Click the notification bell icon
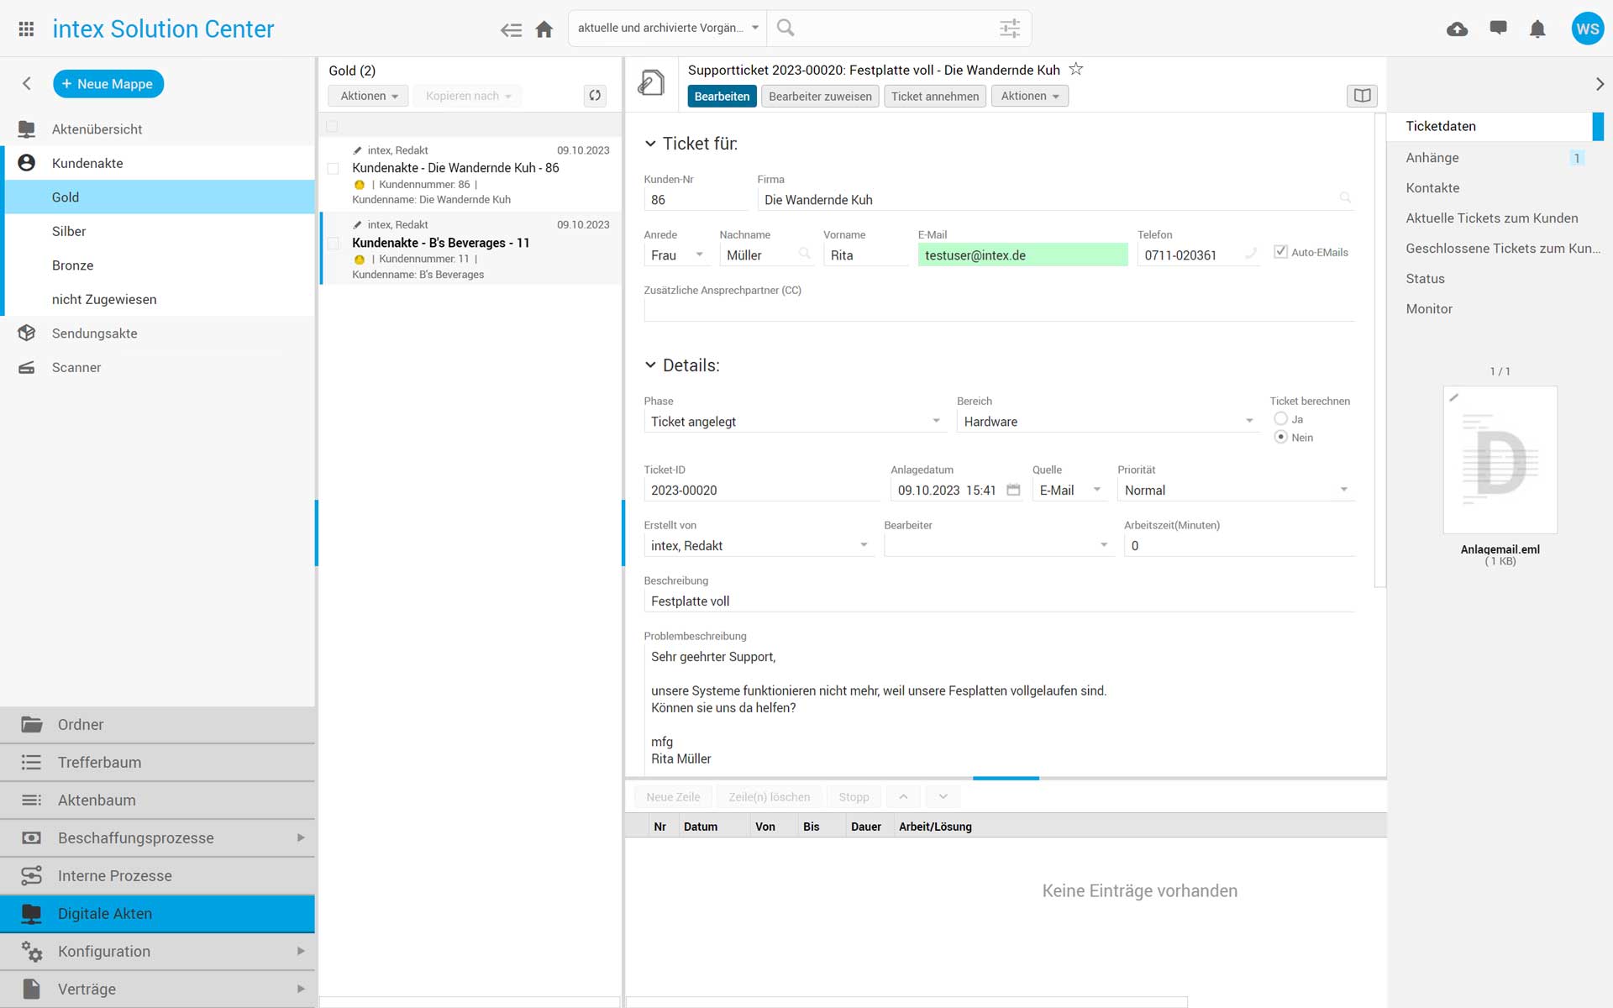Screen dimensions: 1613x1008 click(1537, 29)
